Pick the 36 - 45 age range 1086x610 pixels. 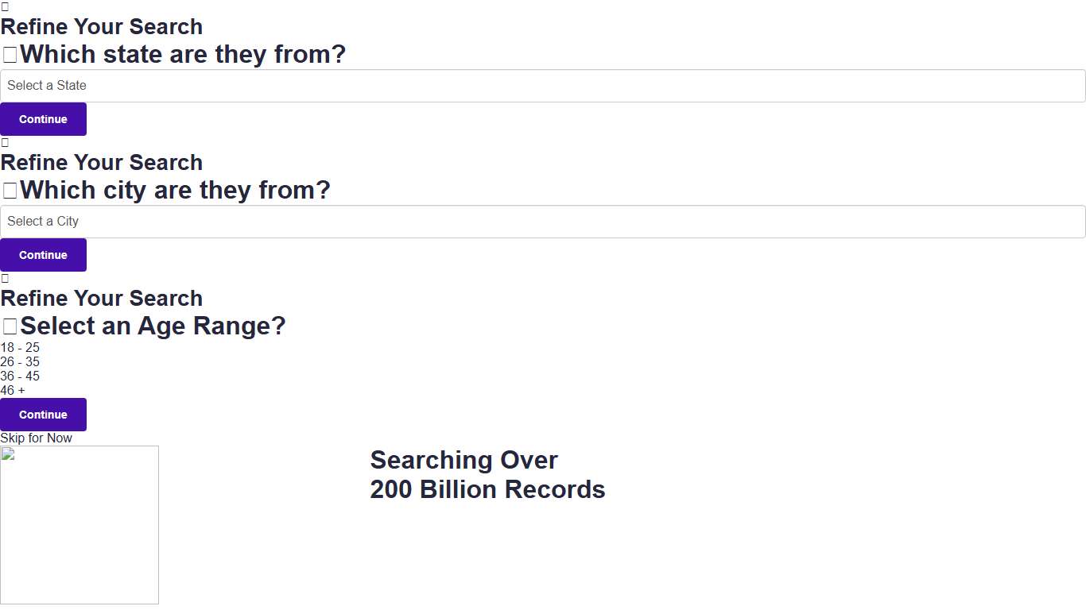coord(20,376)
